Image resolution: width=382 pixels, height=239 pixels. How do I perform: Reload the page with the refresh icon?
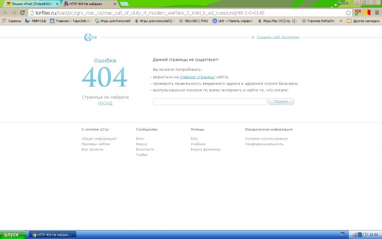pyautogui.click(x=22, y=13)
